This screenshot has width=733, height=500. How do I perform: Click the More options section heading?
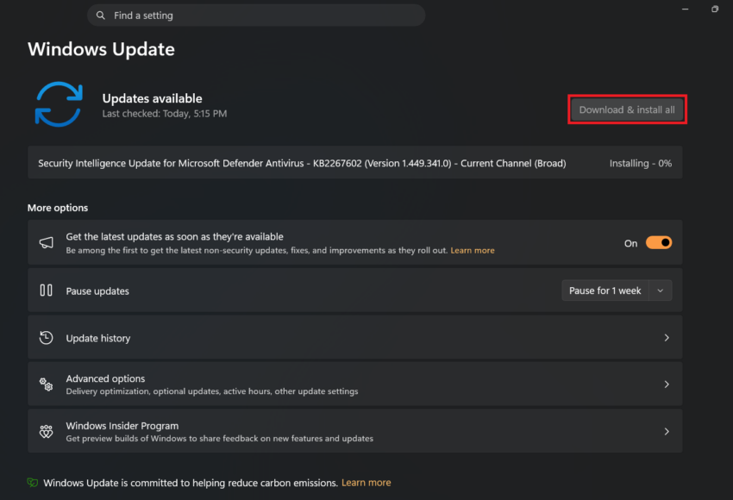coord(58,208)
